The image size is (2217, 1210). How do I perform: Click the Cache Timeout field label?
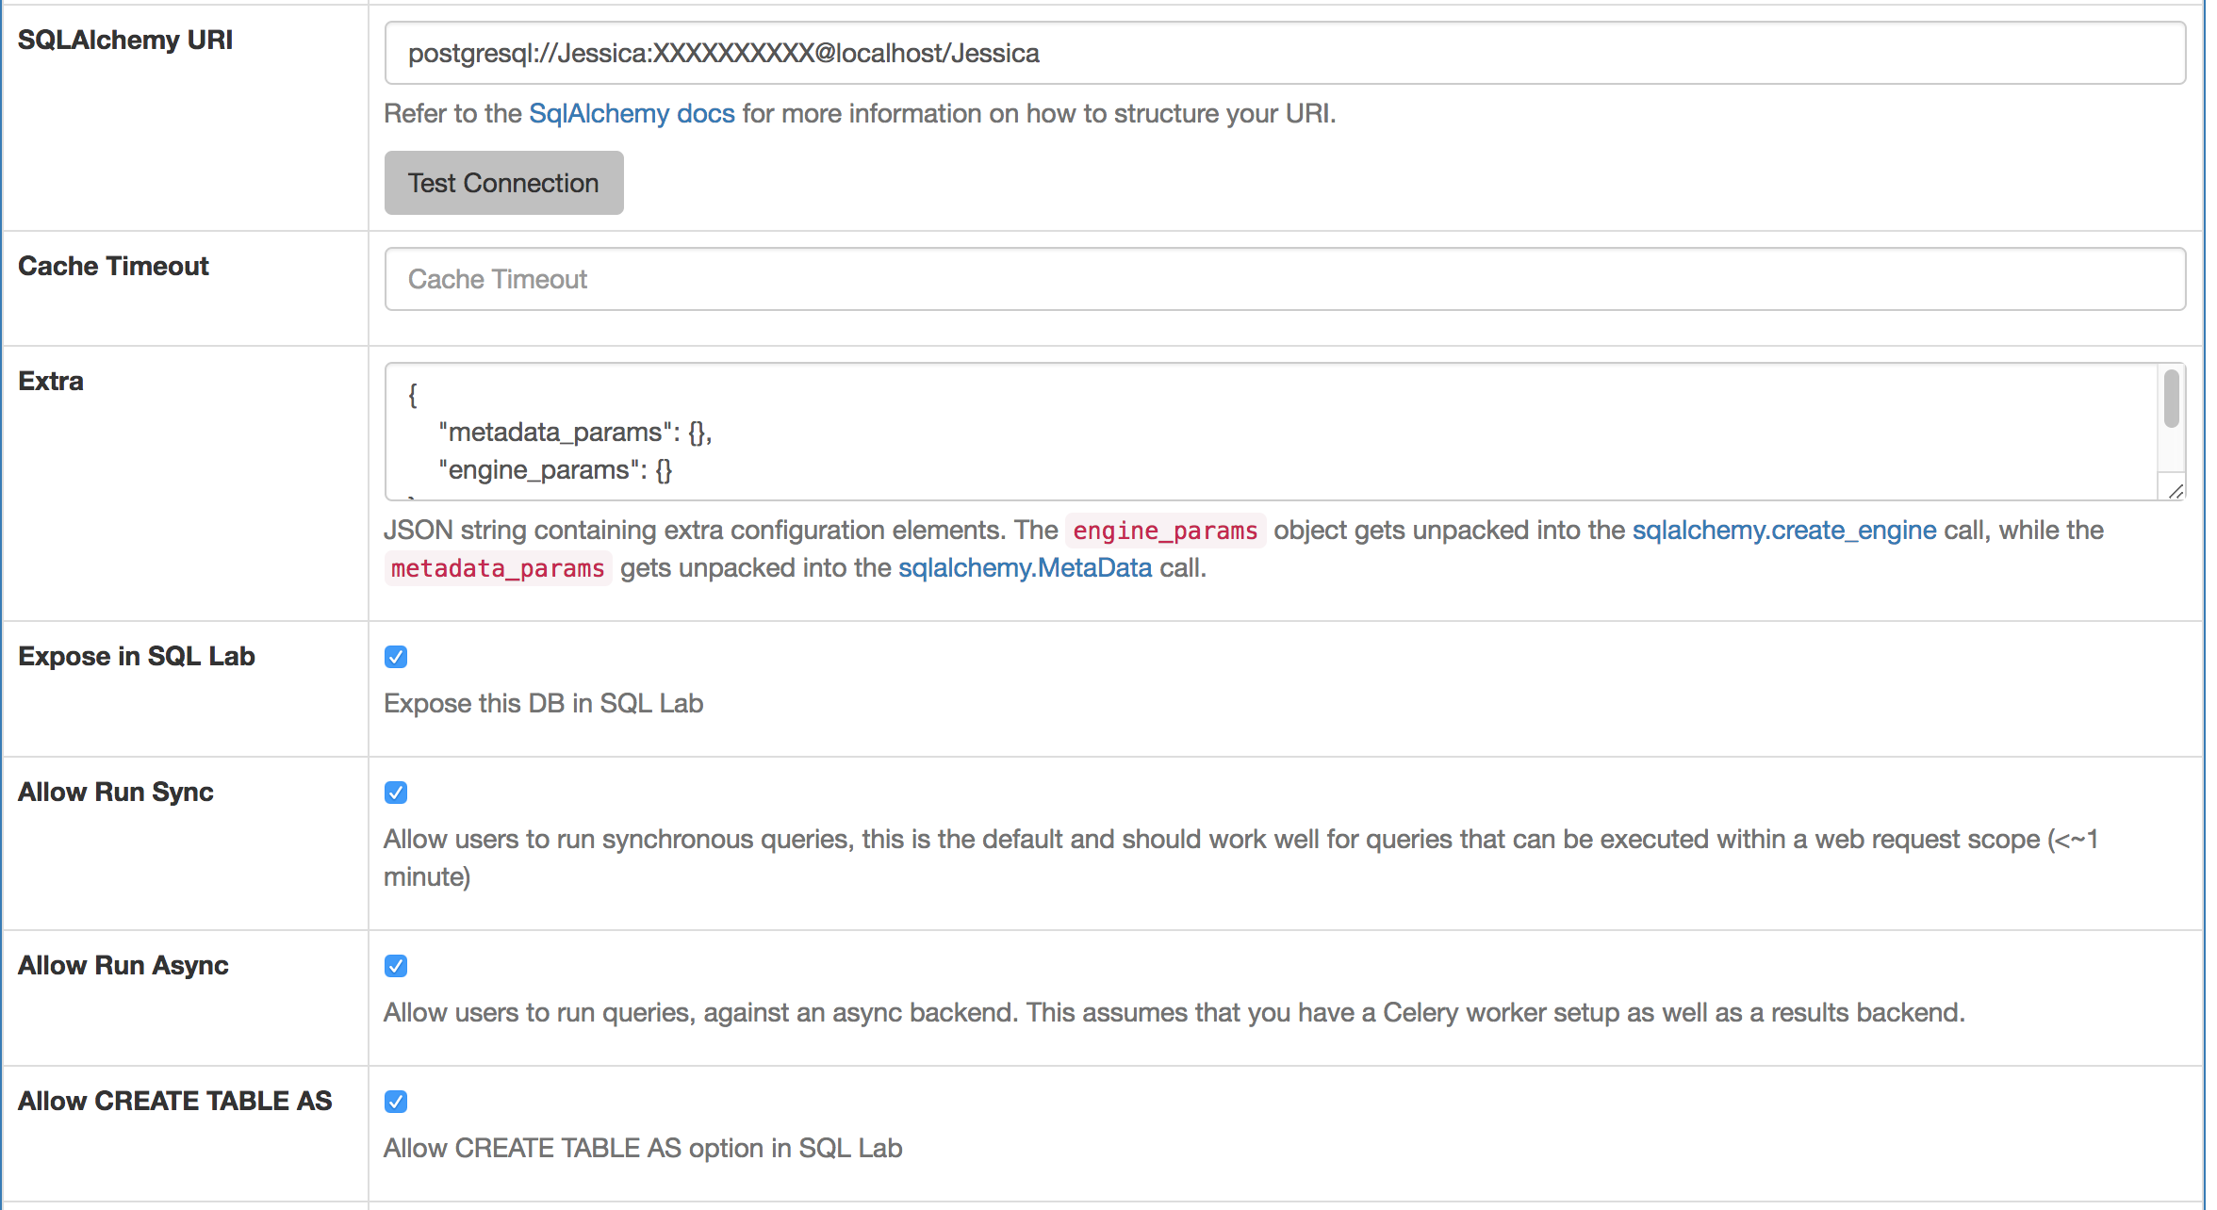(x=112, y=266)
